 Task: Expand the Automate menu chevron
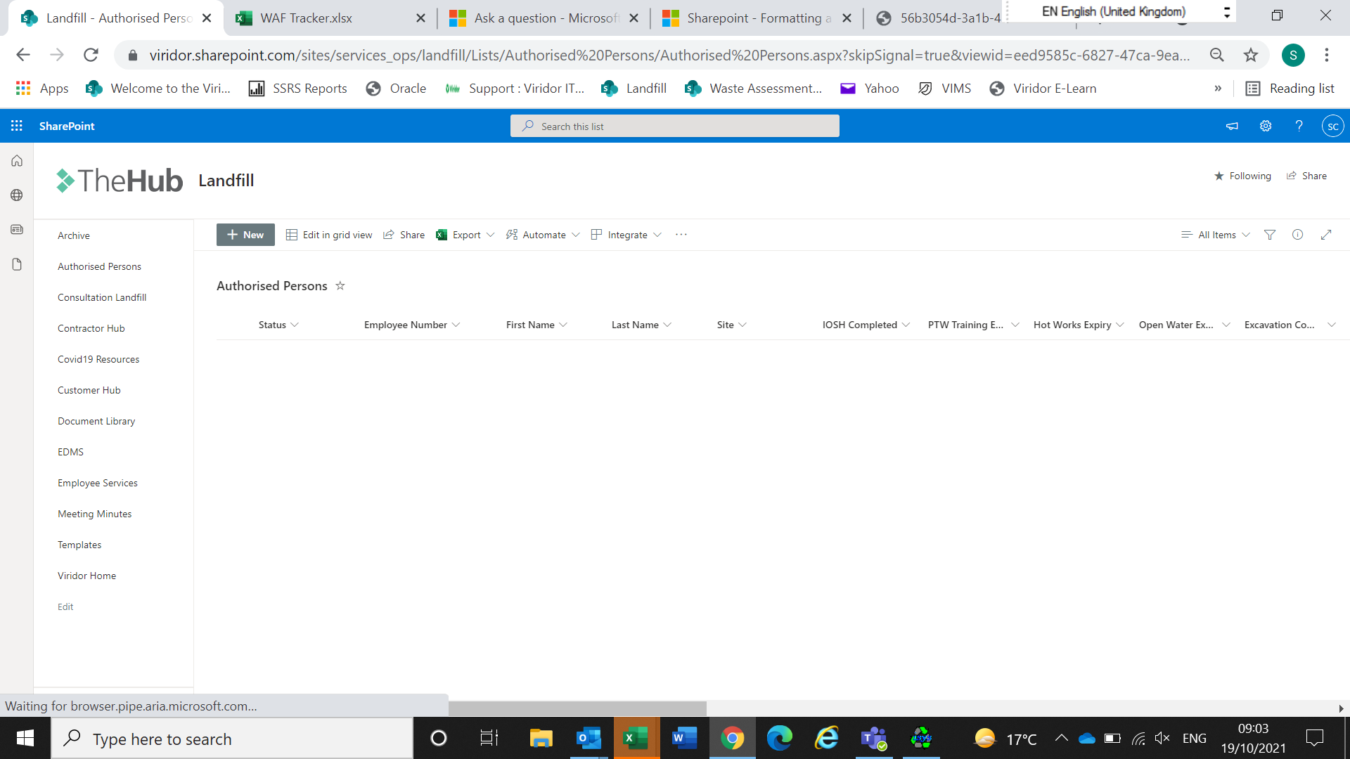click(x=577, y=235)
